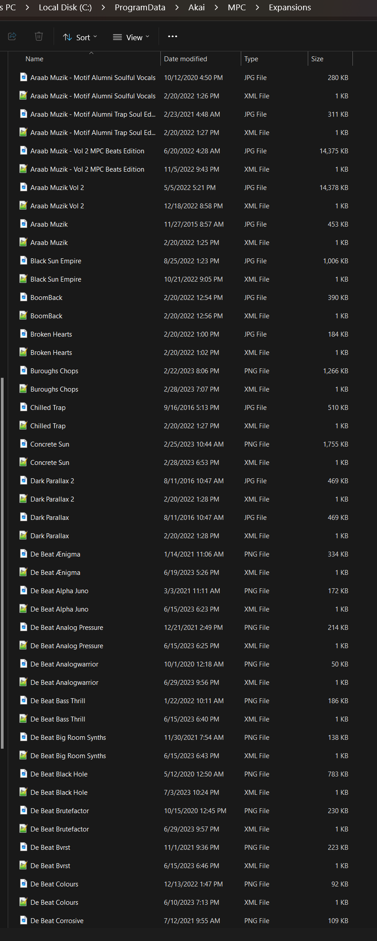Go to ProgramData in breadcrumb

(x=140, y=8)
